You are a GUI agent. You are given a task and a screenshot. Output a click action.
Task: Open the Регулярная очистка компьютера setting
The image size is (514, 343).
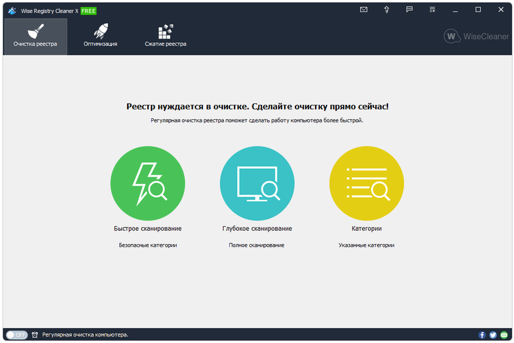click(85, 335)
